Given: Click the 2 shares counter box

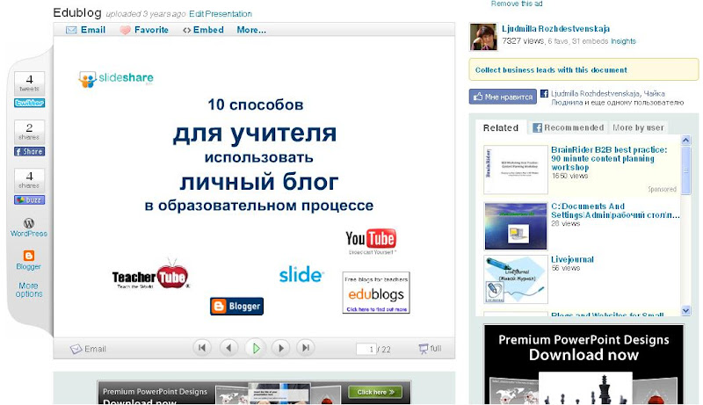Looking at the screenshot, I should (x=29, y=131).
